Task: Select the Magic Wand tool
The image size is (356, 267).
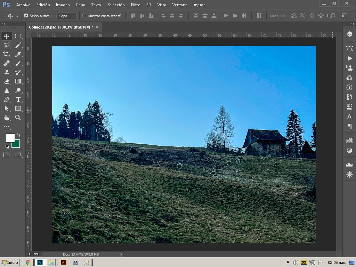Action: pyautogui.click(x=18, y=45)
